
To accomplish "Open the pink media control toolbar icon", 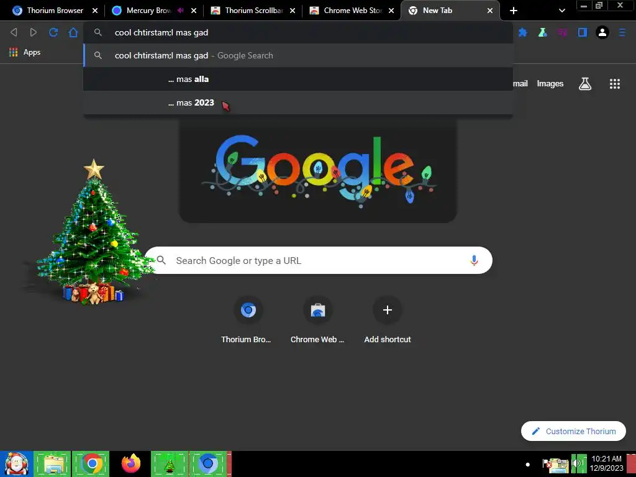I will (x=562, y=32).
